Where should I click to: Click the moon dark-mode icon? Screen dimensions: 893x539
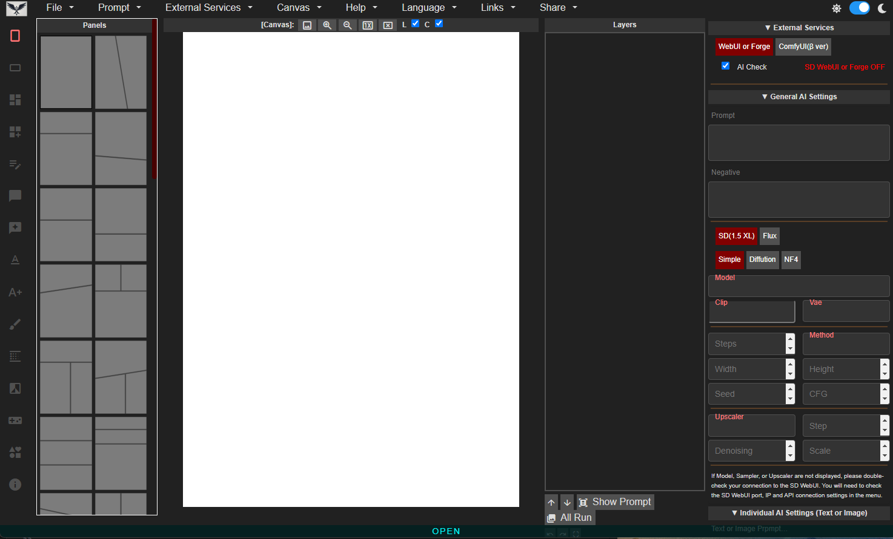pyautogui.click(x=882, y=8)
